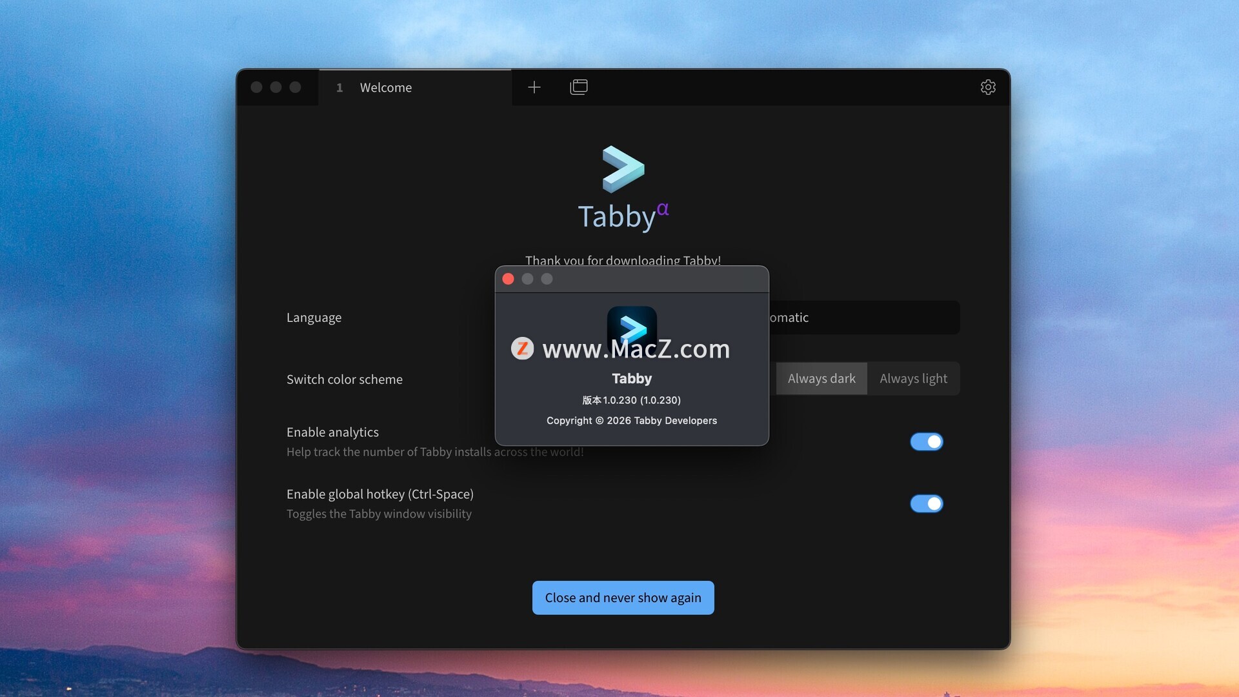Switch to the Welcome tab

click(386, 88)
